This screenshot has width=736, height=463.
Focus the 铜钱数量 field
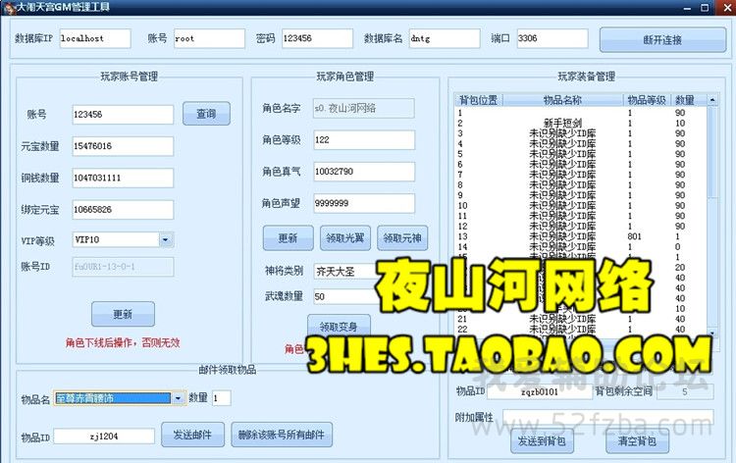(x=123, y=178)
